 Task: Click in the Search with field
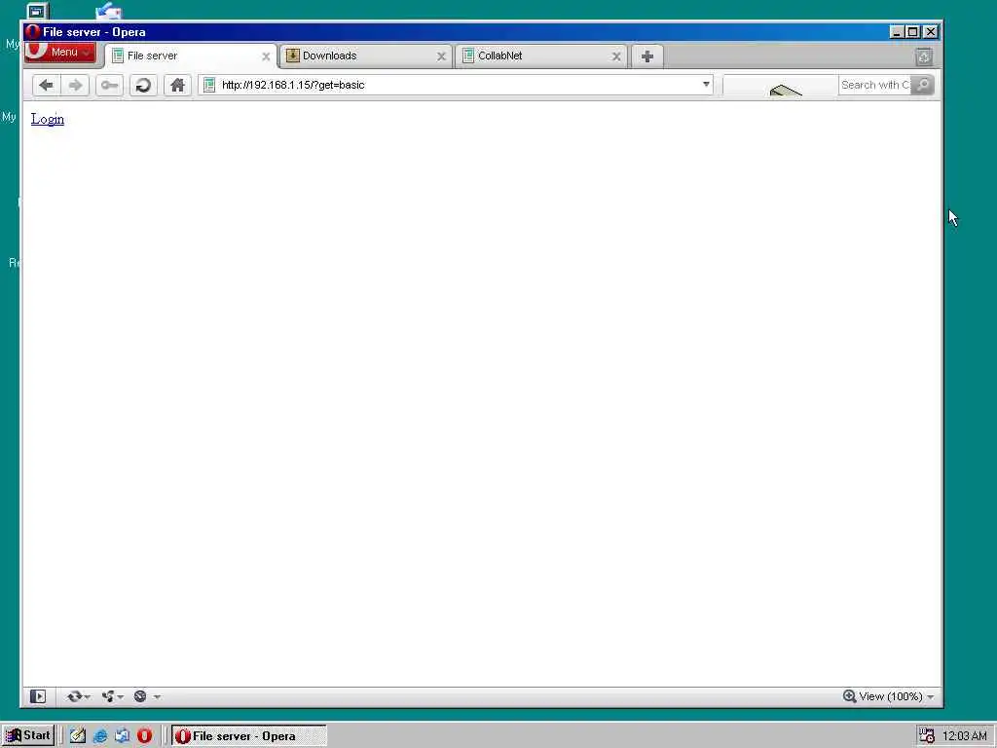click(875, 85)
